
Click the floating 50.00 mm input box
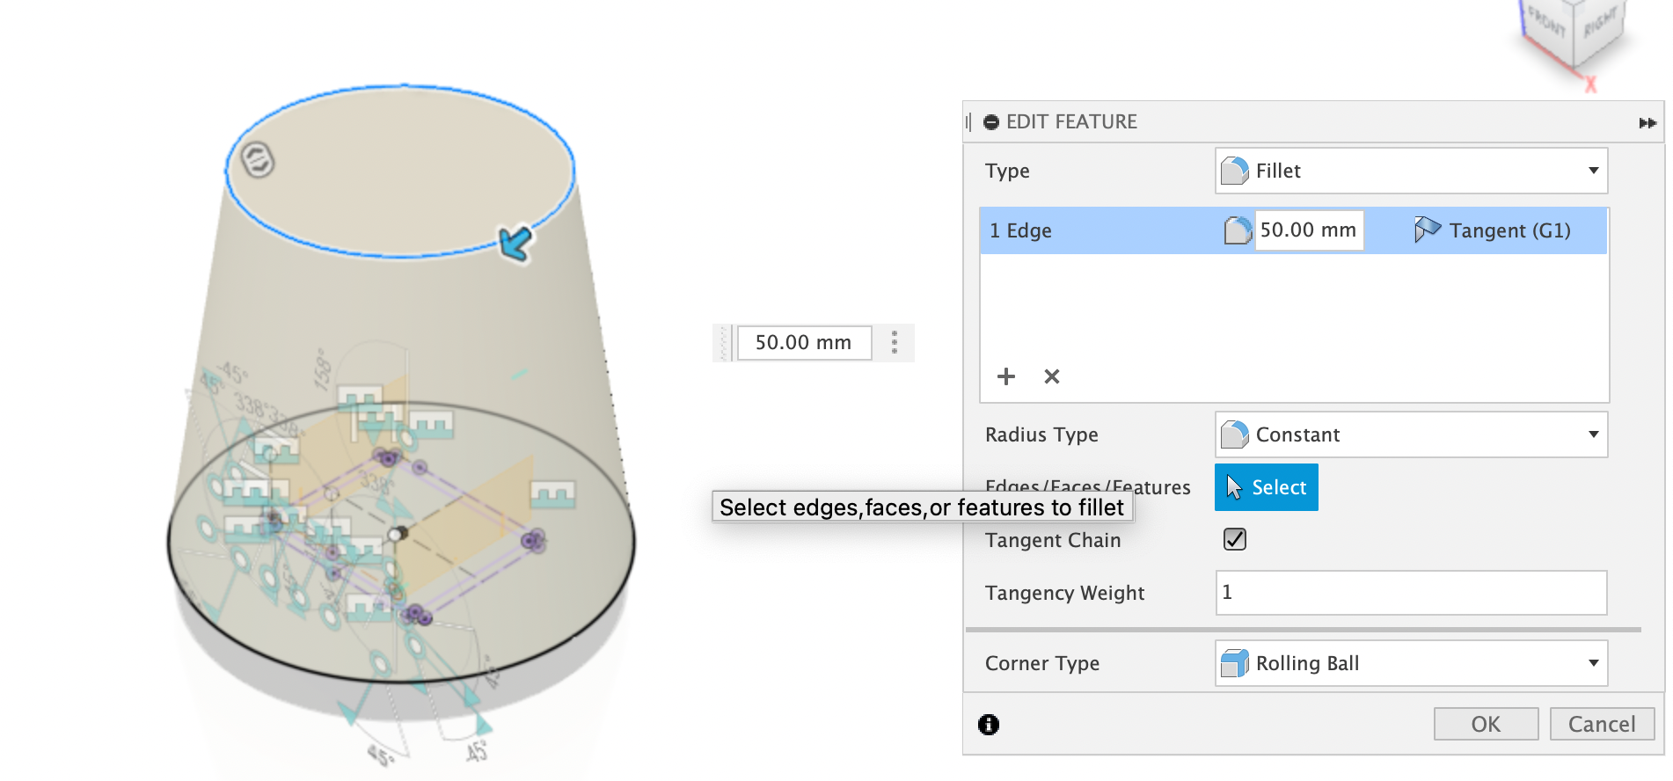(x=804, y=342)
